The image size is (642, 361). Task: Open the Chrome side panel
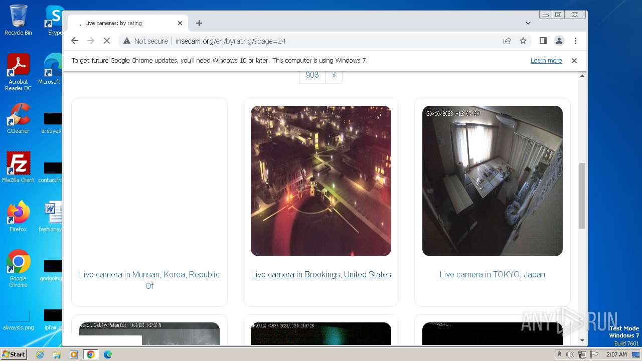click(543, 41)
